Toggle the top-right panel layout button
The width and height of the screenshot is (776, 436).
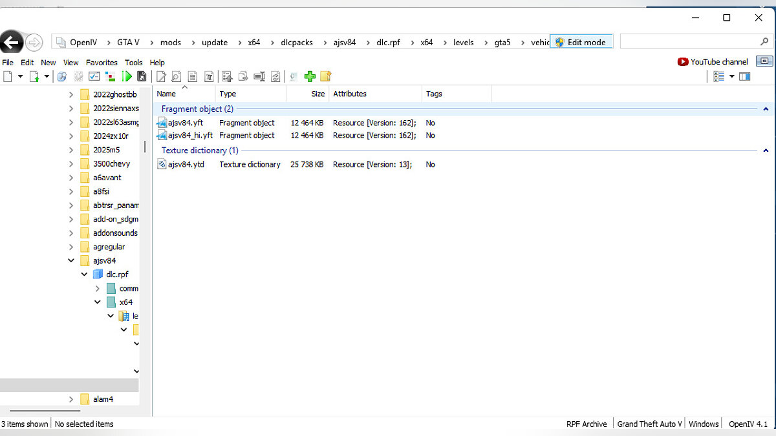765,61
